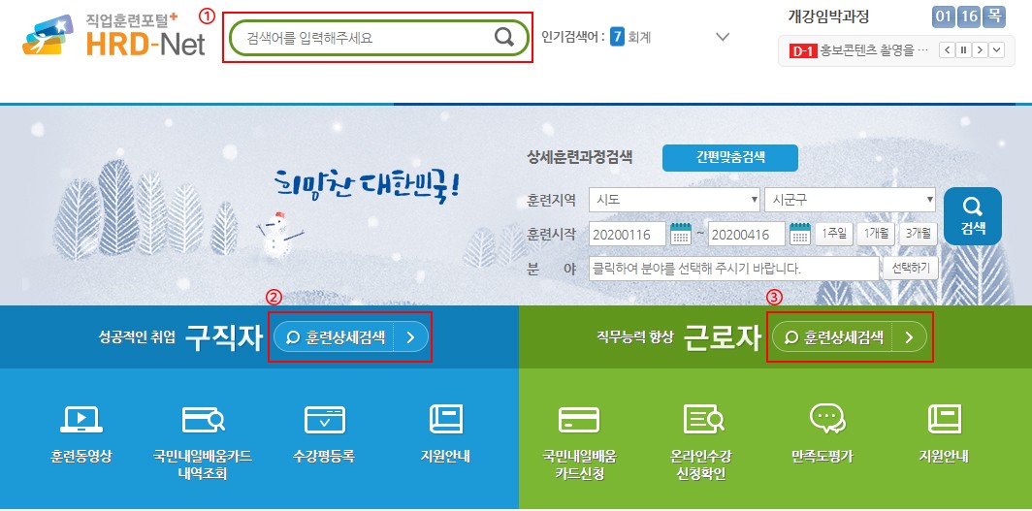1032x511 pixels.
Task: Select the 1개월 period button
Action: [876, 233]
